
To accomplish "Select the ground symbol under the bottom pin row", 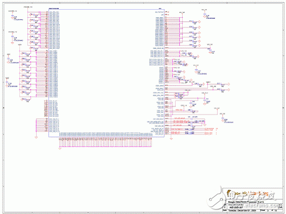I will click(x=60, y=148).
